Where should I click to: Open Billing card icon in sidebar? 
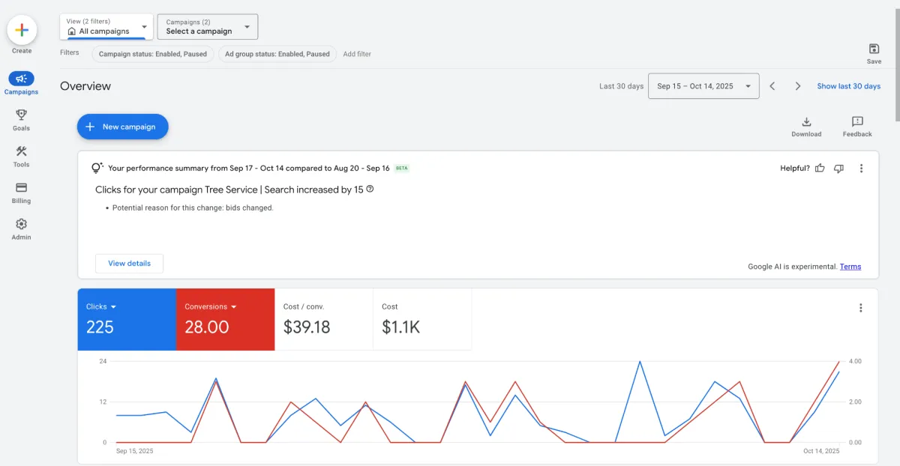(21, 188)
